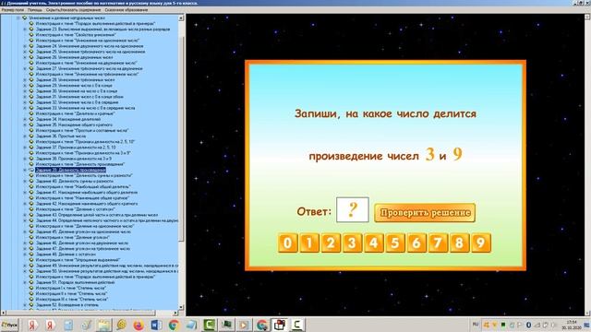Expand Задание 40 tree node

click(25, 181)
